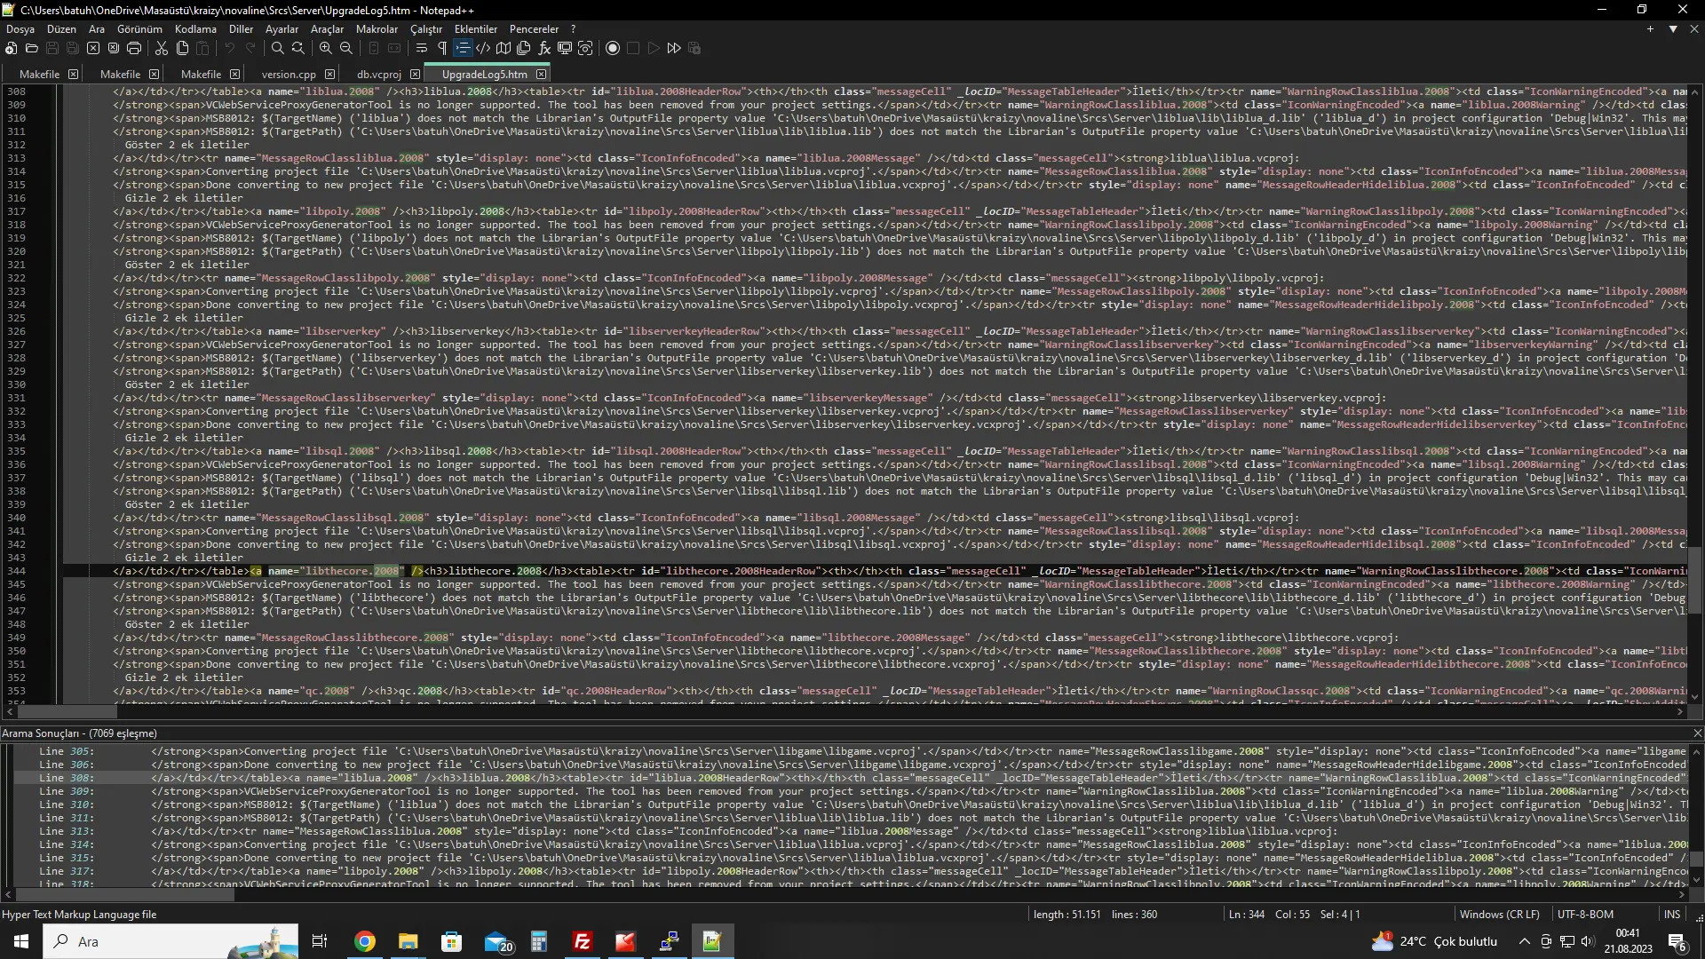This screenshot has width=1705, height=959.
Task: Open the Function List (fx) icon
Action: pos(544,48)
